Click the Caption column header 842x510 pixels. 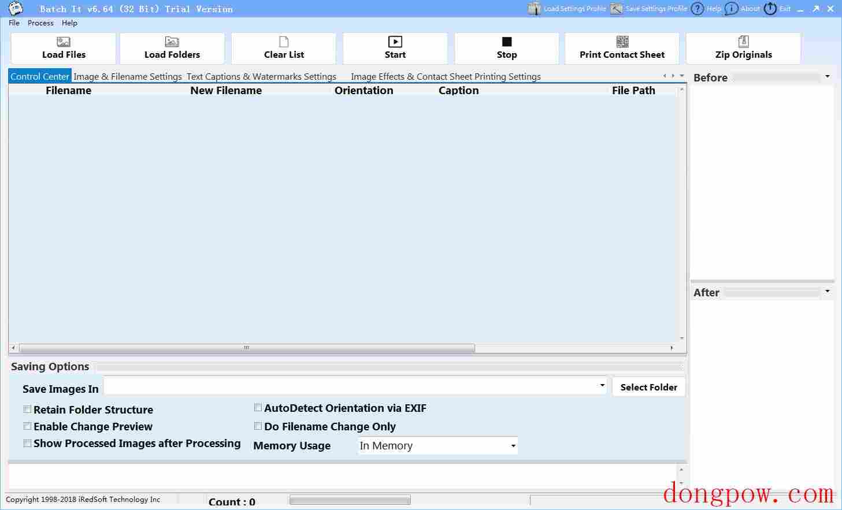459,91
